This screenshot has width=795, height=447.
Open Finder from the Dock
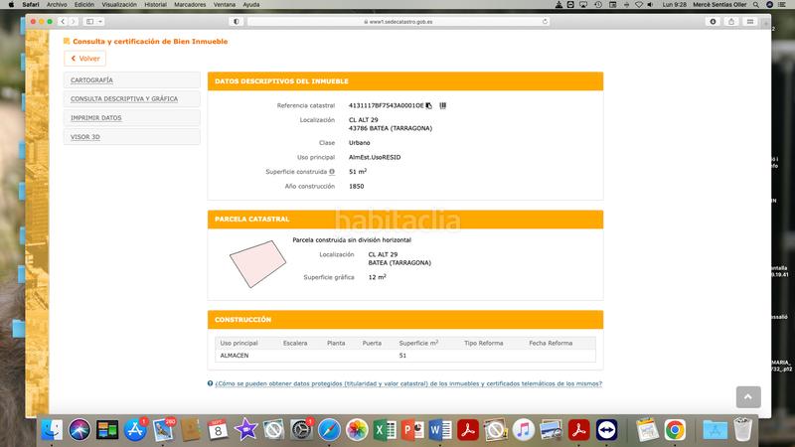53,430
